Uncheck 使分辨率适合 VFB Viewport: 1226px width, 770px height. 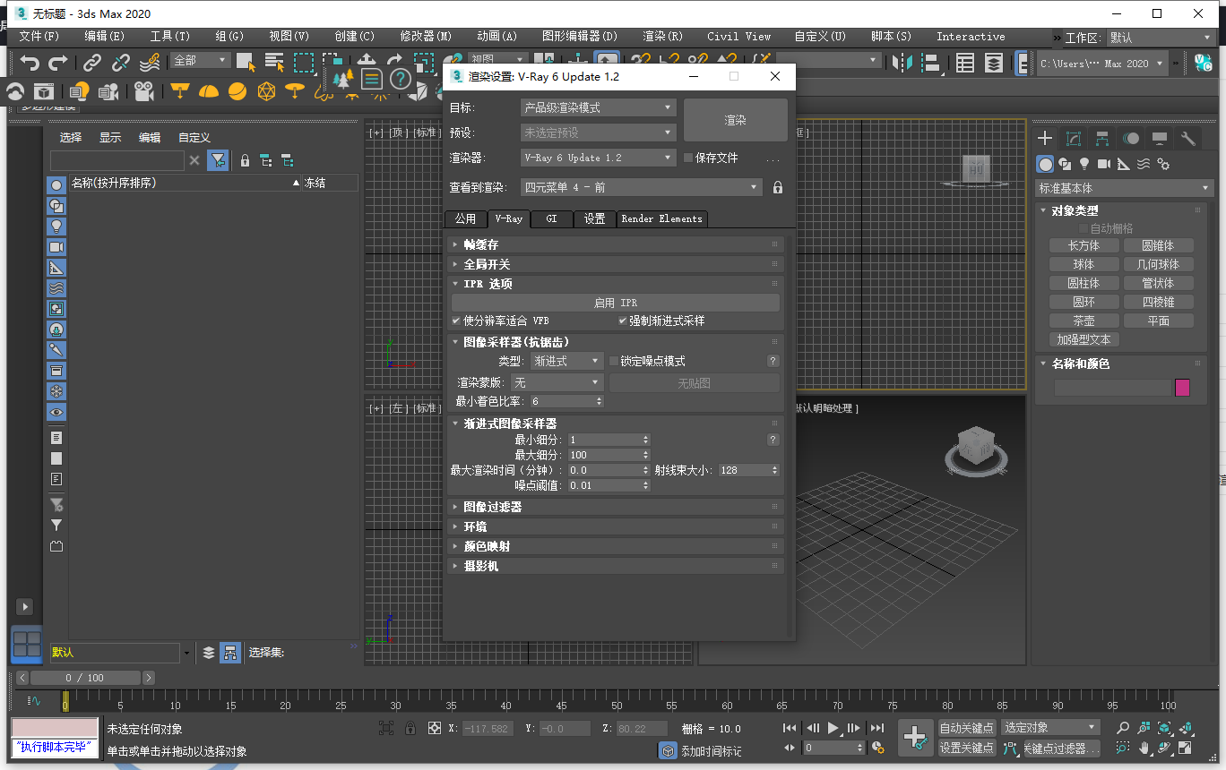click(x=456, y=321)
